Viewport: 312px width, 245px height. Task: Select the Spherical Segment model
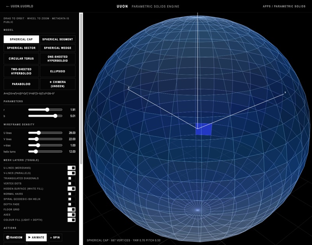click(x=58, y=39)
